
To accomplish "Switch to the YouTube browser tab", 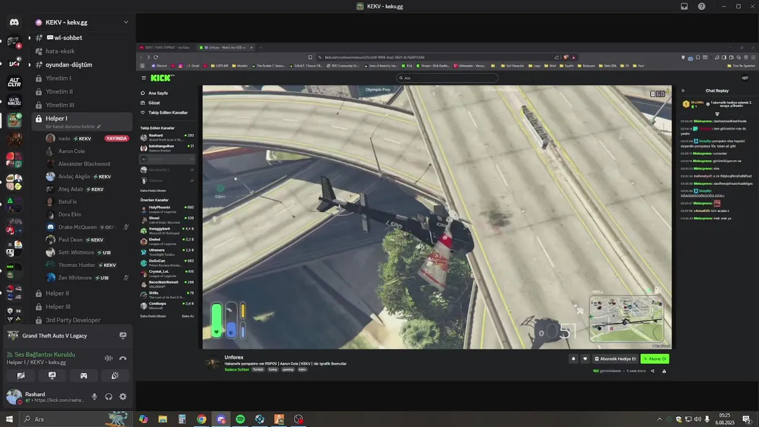I will [166, 47].
